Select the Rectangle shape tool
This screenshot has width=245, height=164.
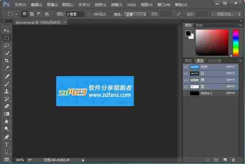7,159
